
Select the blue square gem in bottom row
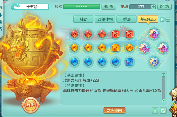(x=130, y=62)
